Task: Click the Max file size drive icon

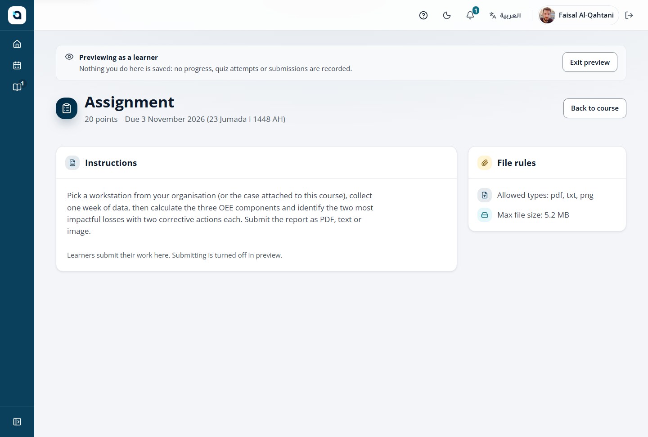Action: tap(485, 215)
